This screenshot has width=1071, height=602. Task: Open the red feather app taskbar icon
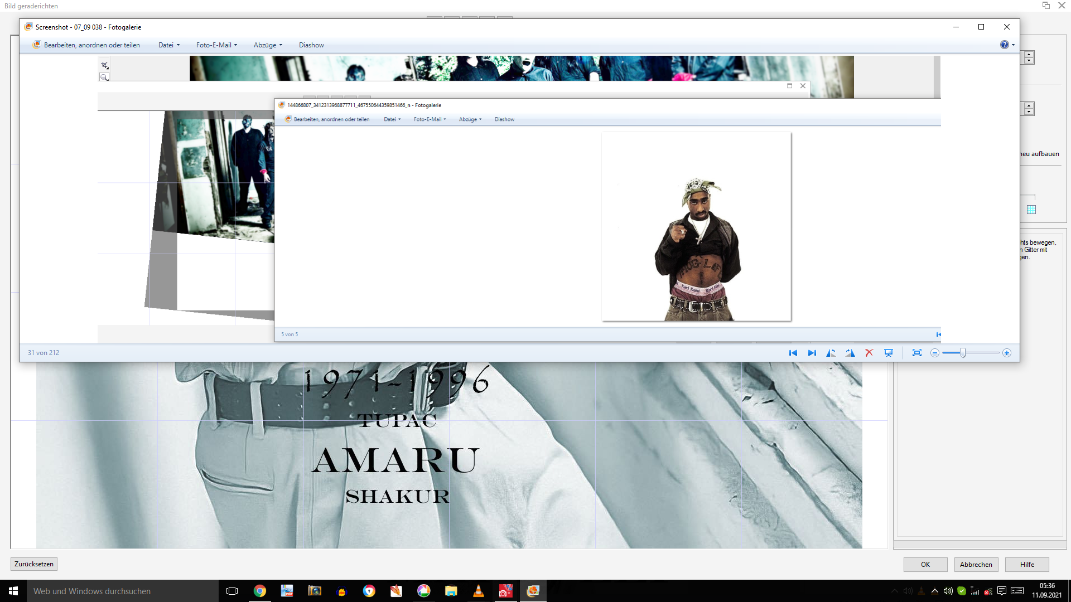(x=396, y=591)
